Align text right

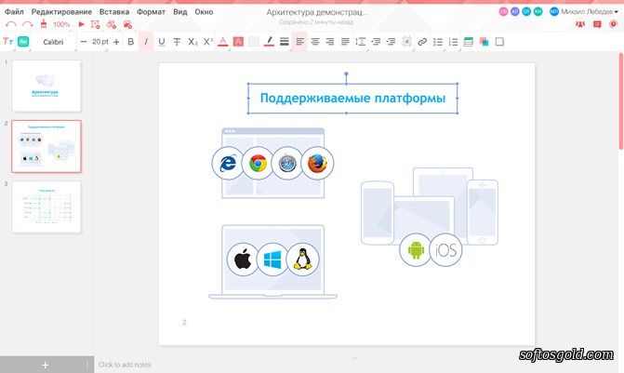(330, 42)
